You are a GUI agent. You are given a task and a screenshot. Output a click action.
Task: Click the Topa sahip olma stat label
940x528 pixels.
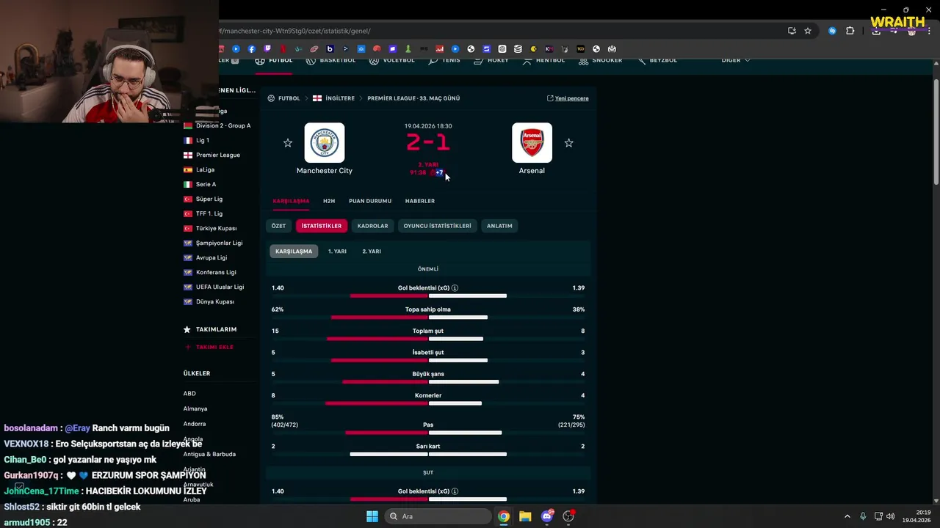pos(428,309)
